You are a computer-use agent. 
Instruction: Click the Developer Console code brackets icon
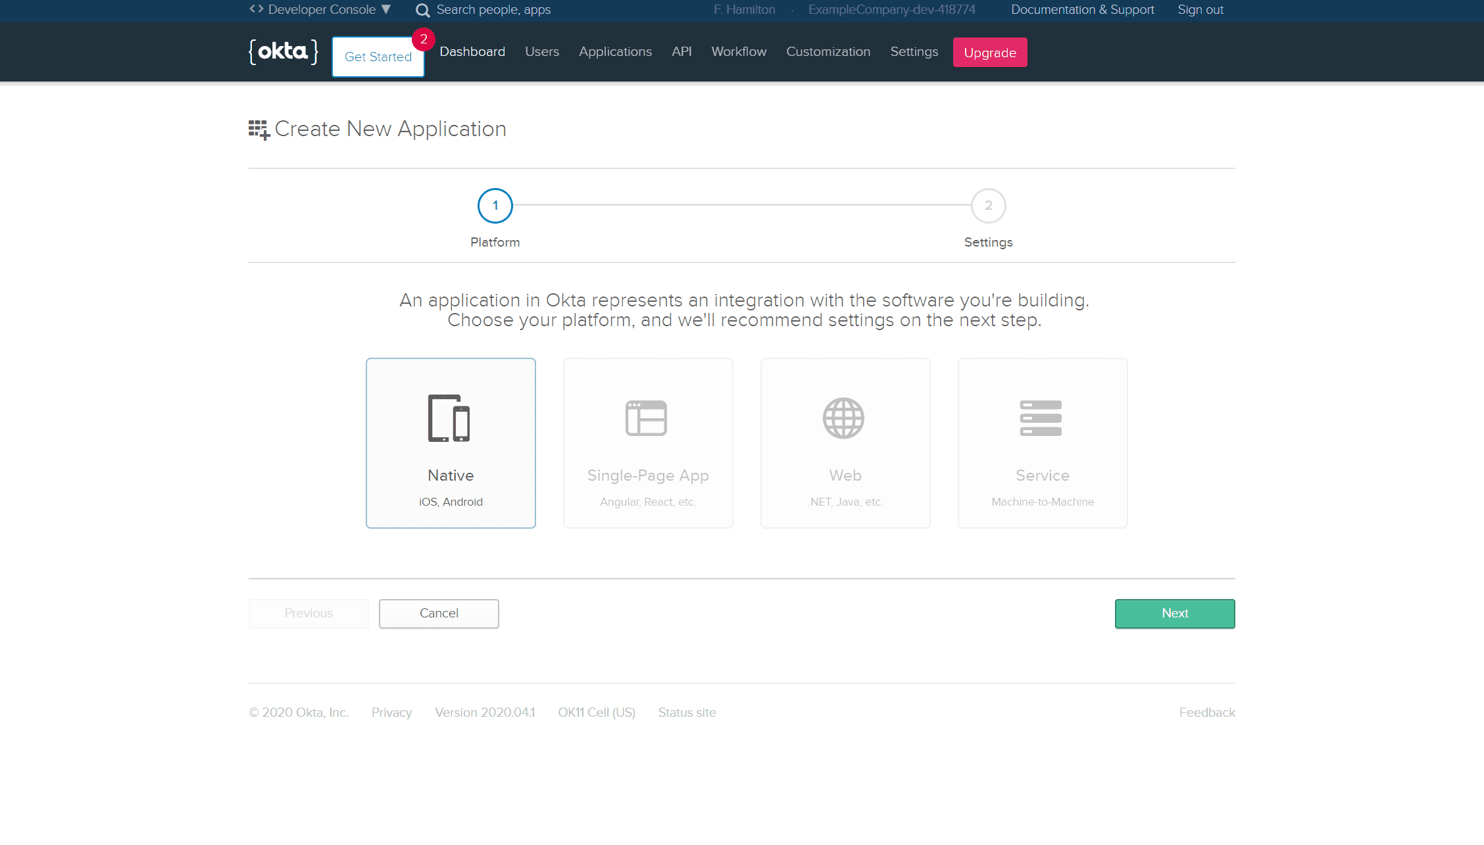pyautogui.click(x=257, y=9)
